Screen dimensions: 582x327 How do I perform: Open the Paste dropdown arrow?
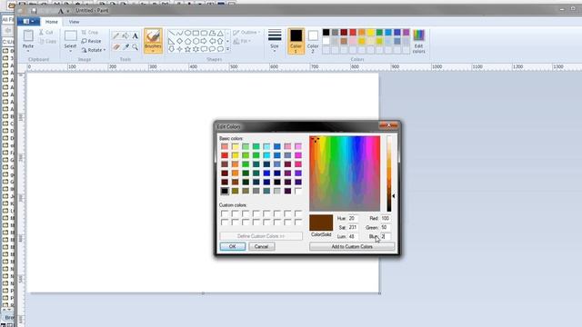pyautogui.click(x=28, y=51)
